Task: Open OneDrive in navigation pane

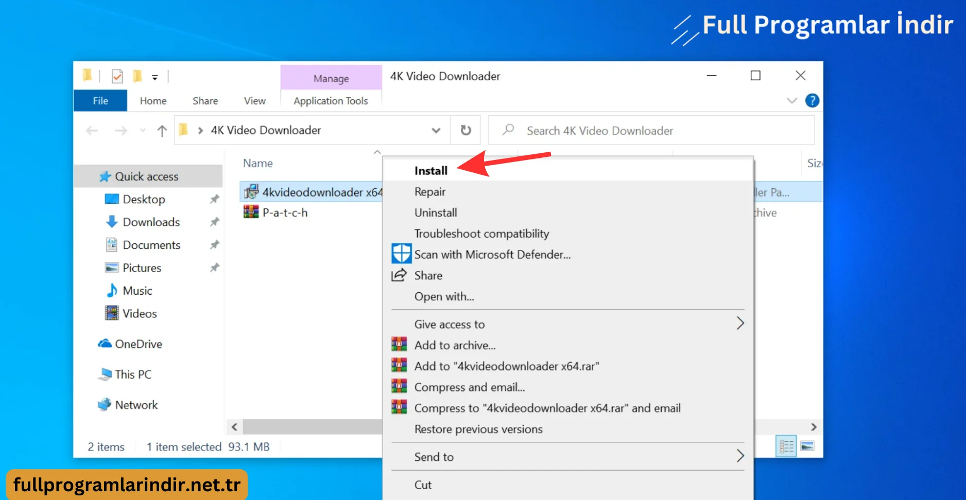Action: click(138, 344)
